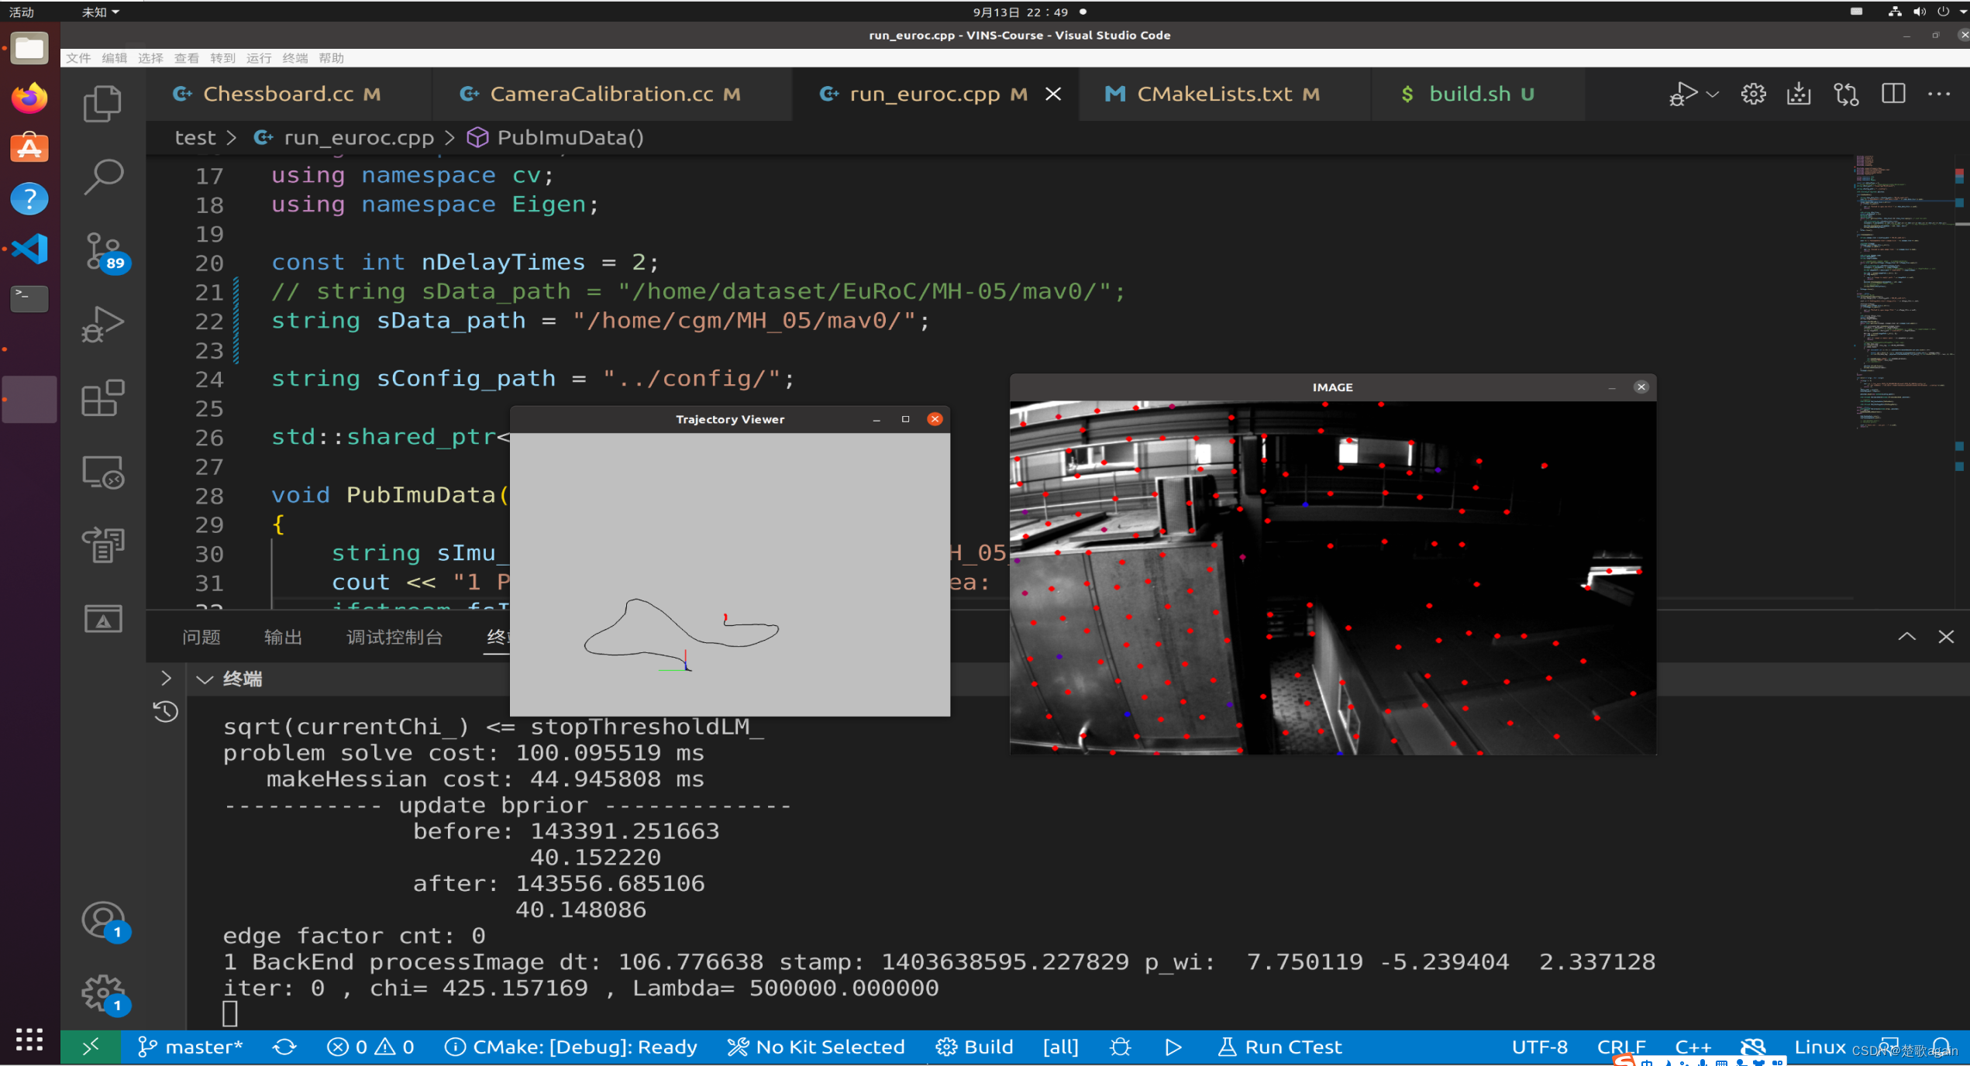Click the CMake debug bug icon in status bar
Image resolution: width=1970 pixels, height=1066 pixels.
click(1120, 1047)
